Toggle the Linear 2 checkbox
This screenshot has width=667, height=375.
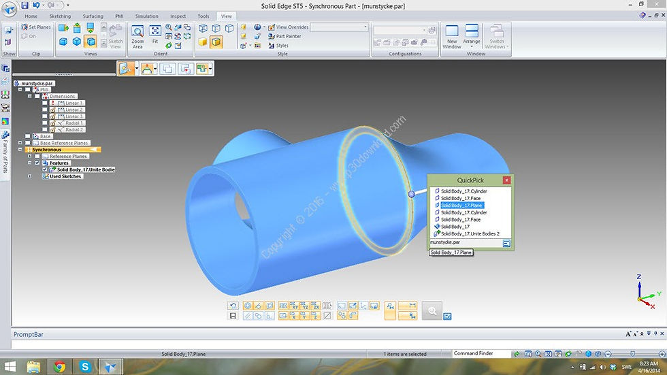tap(45, 110)
